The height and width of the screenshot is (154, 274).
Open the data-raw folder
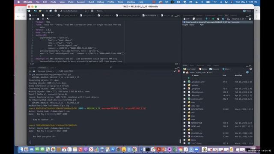point(195,106)
